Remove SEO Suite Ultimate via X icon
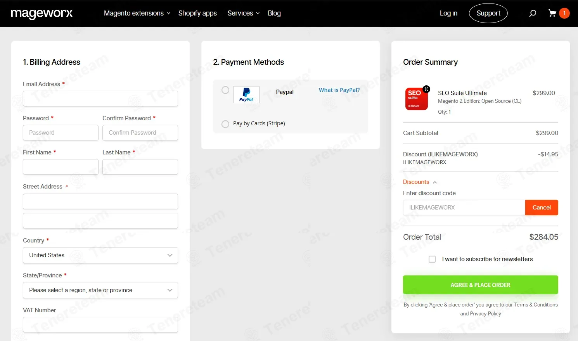Screen dimensions: 578x341 (x=426, y=89)
